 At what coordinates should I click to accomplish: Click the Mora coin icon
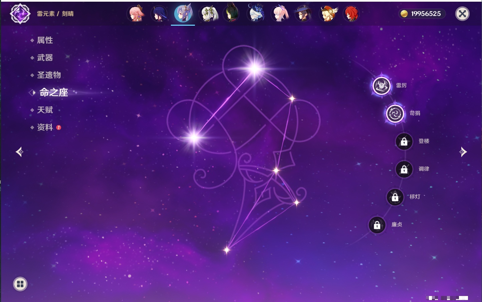(404, 14)
